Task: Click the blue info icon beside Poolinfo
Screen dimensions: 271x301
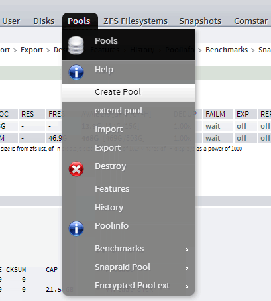Action: tap(76, 229)
